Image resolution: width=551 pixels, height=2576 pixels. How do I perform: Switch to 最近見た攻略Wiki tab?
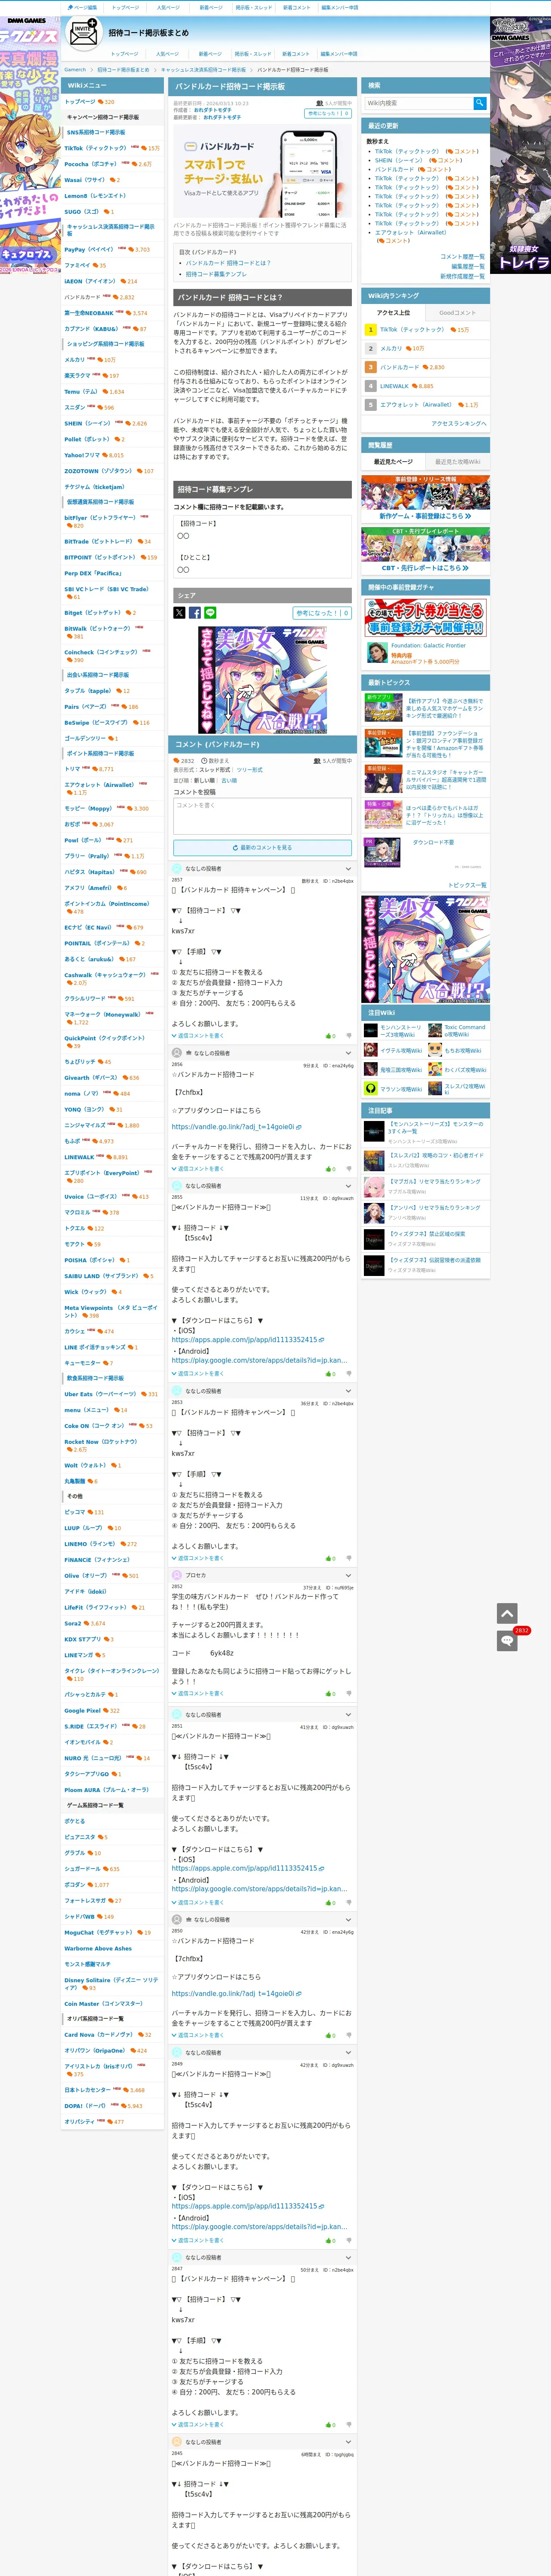click(457, 462)
